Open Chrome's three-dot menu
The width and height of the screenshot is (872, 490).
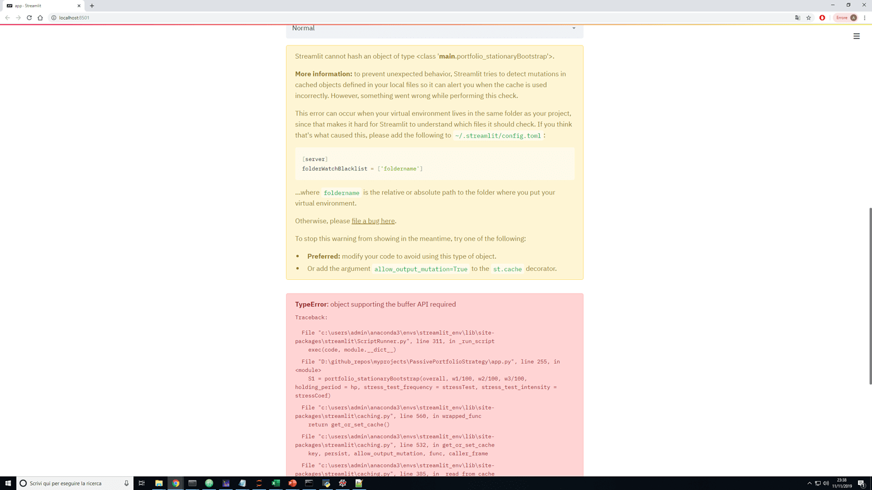click(x=864, y=18)
